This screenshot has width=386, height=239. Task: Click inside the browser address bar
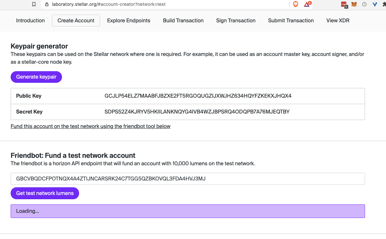(x=129, y=5)
